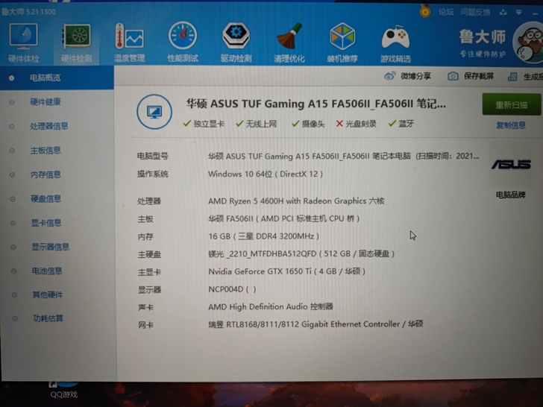This screenshot has height=407, width=543.
Task: Share via 微博分享
Action: coord(407,76)
